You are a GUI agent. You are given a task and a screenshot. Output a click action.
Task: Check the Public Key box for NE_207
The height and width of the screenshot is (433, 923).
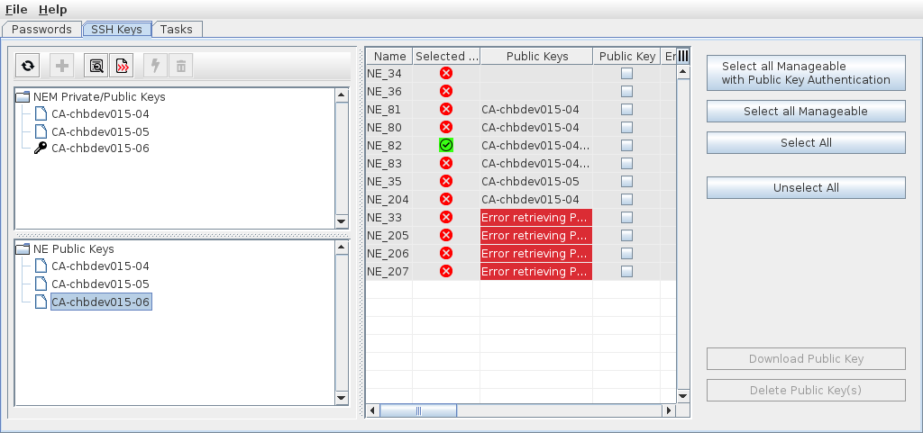[626, 271]
